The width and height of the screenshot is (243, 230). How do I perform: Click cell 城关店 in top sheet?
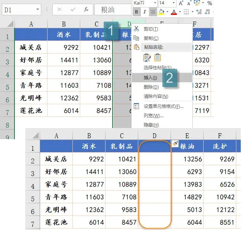click(31, 47)
